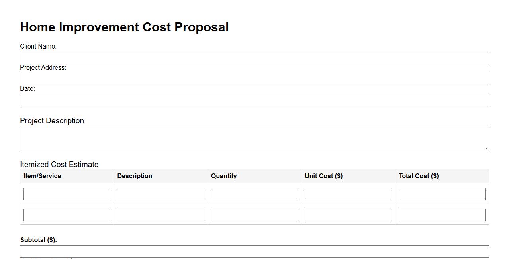Click the Home Improvement Cost Proposal heading
The image size is (509, 259).
(124, 27)
